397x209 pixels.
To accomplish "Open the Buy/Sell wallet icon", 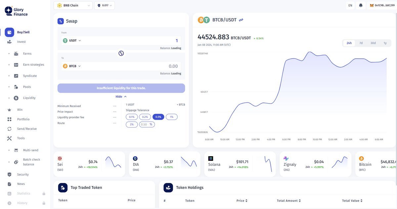I will 9,32.
